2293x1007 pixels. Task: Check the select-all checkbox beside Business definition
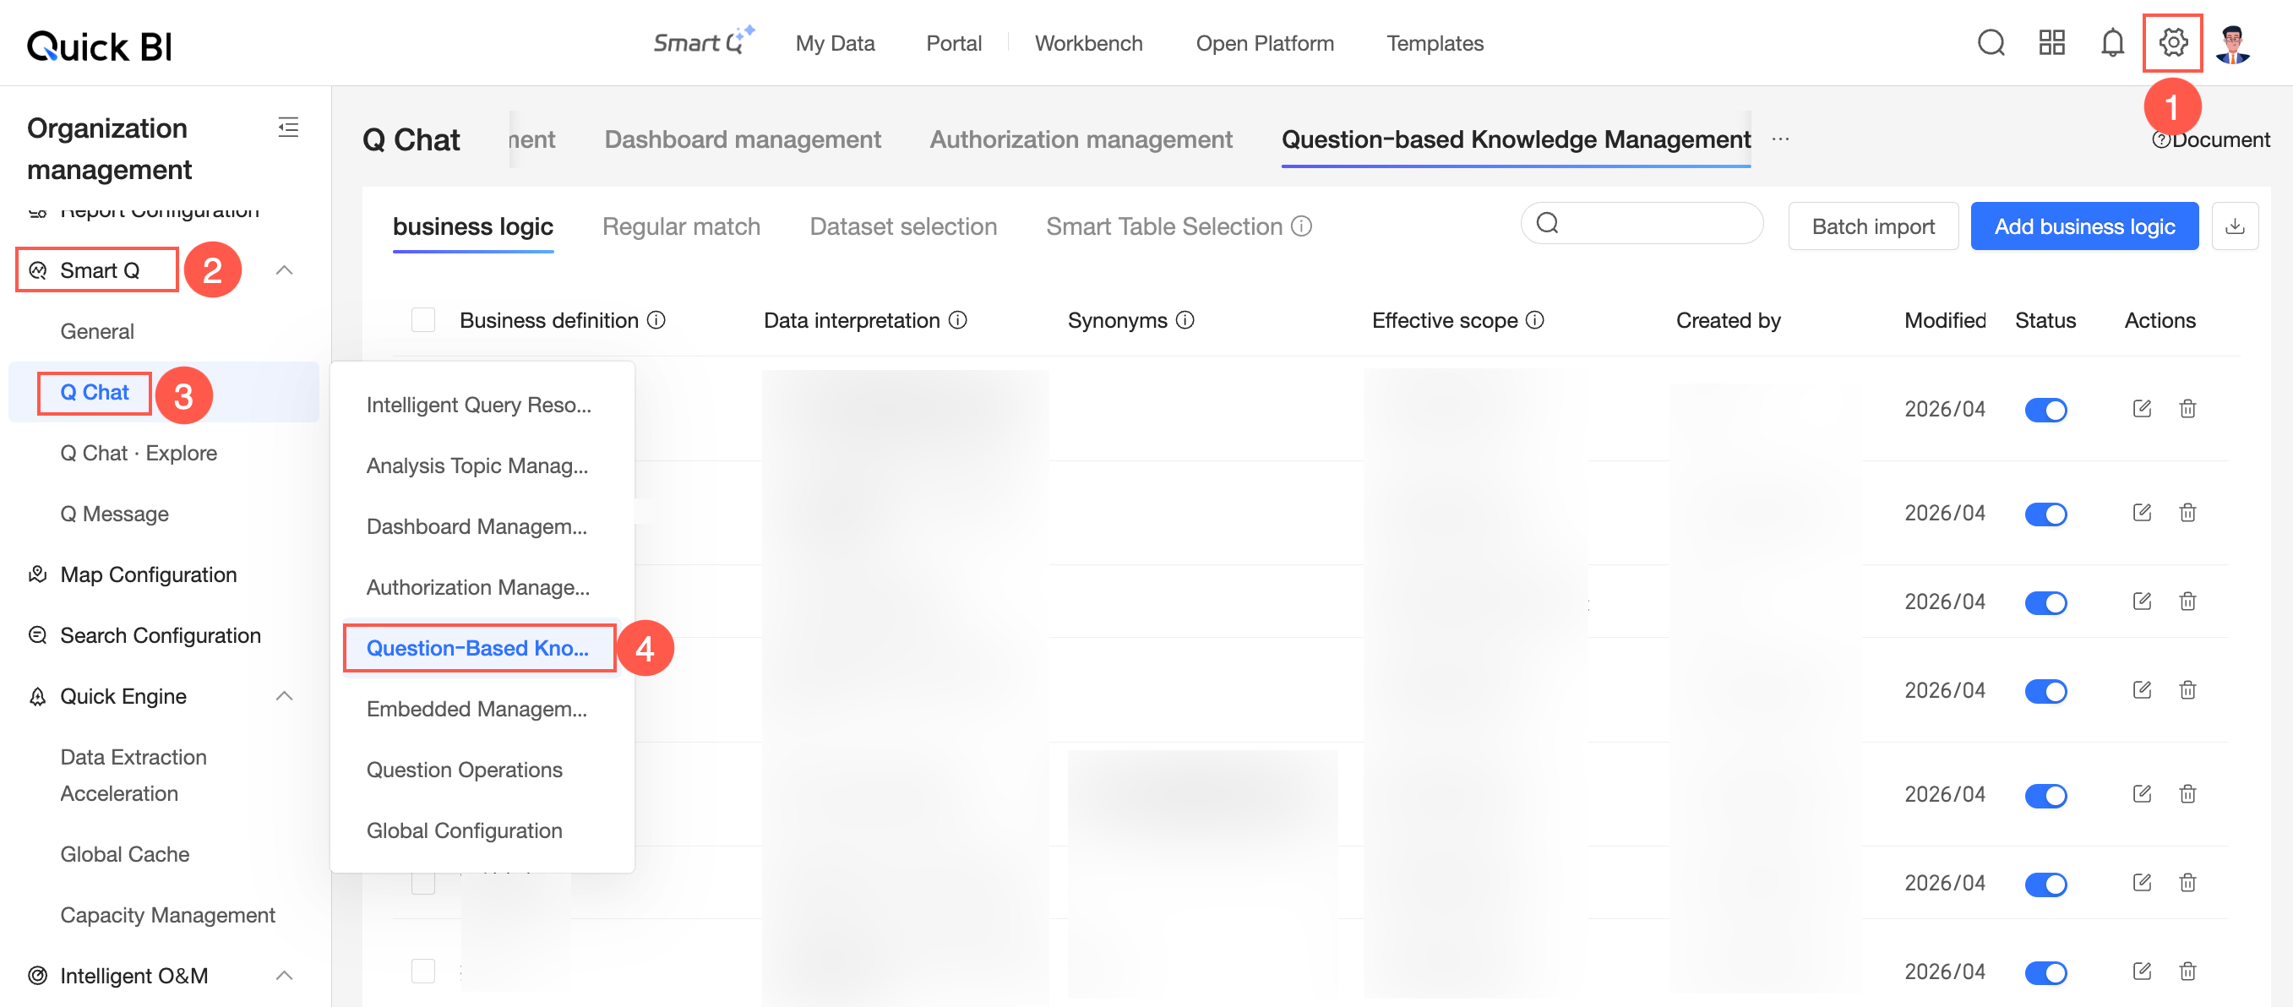[x=422, y=319]
